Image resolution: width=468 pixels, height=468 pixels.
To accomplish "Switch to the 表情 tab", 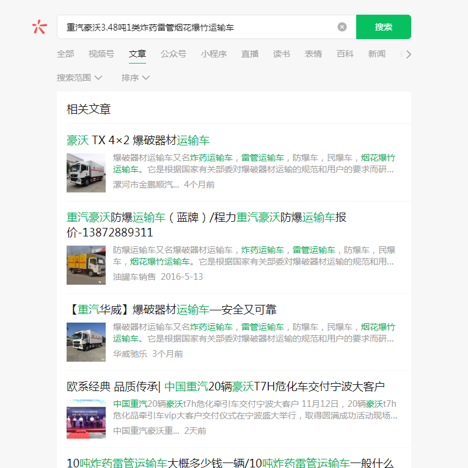I will (x=313, y=54).
